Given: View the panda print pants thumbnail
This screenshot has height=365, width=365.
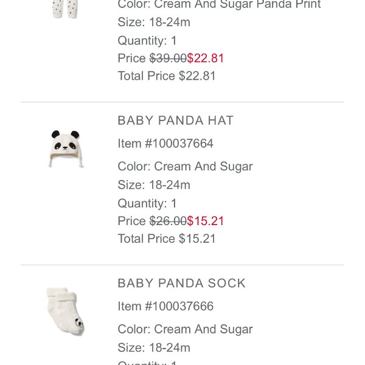Looking at the screenshot, I should pyautogui.click(x=64, y=9).
